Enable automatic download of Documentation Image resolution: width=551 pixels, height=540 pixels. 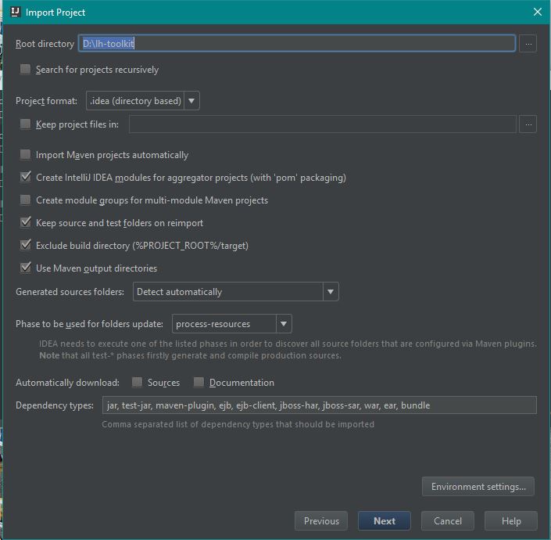(199, 382)
